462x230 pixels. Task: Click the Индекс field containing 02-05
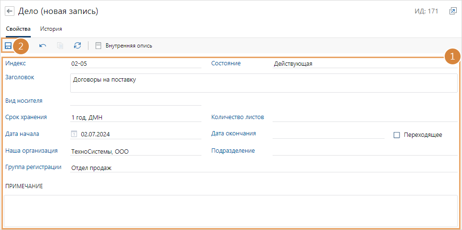tap(135, 63)
